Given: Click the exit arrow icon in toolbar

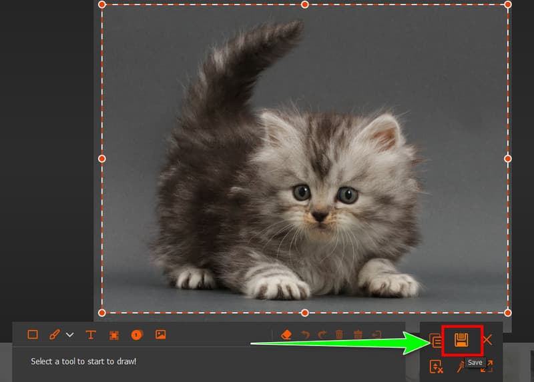Looking at the screenshot, I should [376, 335].
